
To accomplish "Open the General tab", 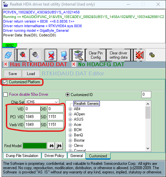I will click(x=77, y=156).
